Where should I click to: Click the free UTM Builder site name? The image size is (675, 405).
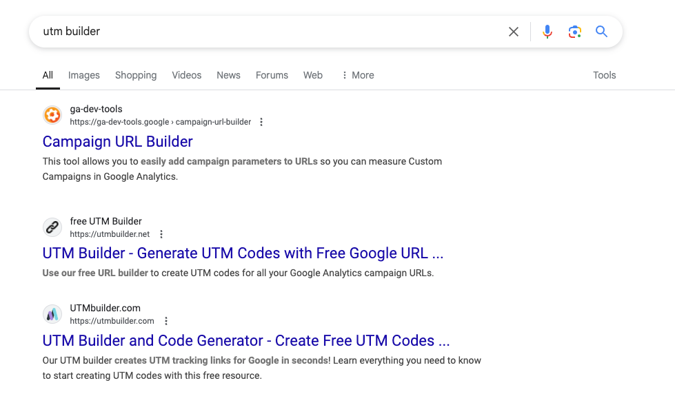(x=106, y=221)
